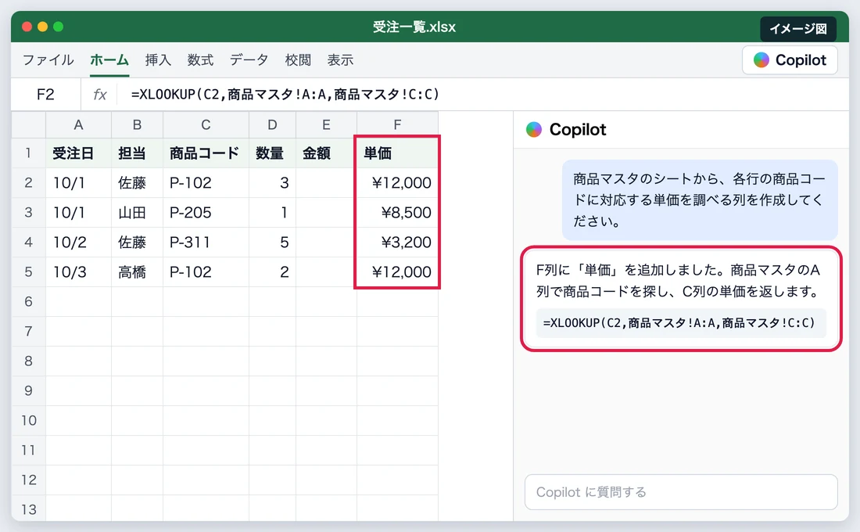Open the ファイル menu
Screen dimensions: 860x532
click(x=48, y=59)
